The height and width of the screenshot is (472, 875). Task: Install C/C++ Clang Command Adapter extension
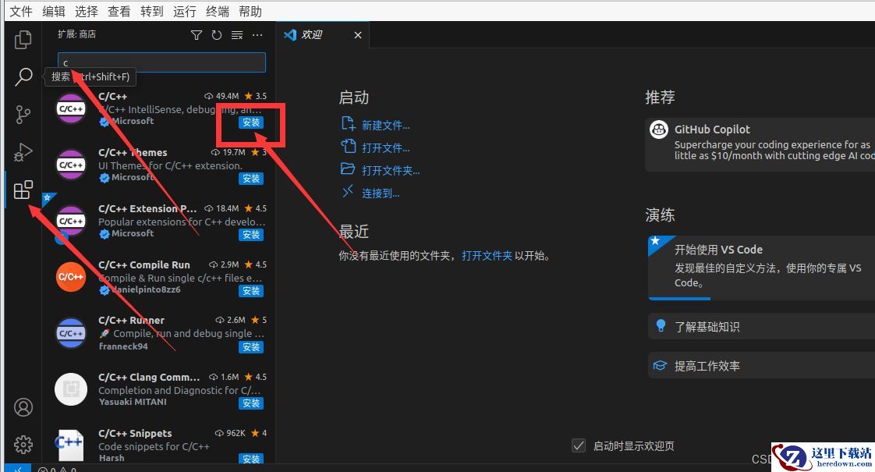(251, 403)
